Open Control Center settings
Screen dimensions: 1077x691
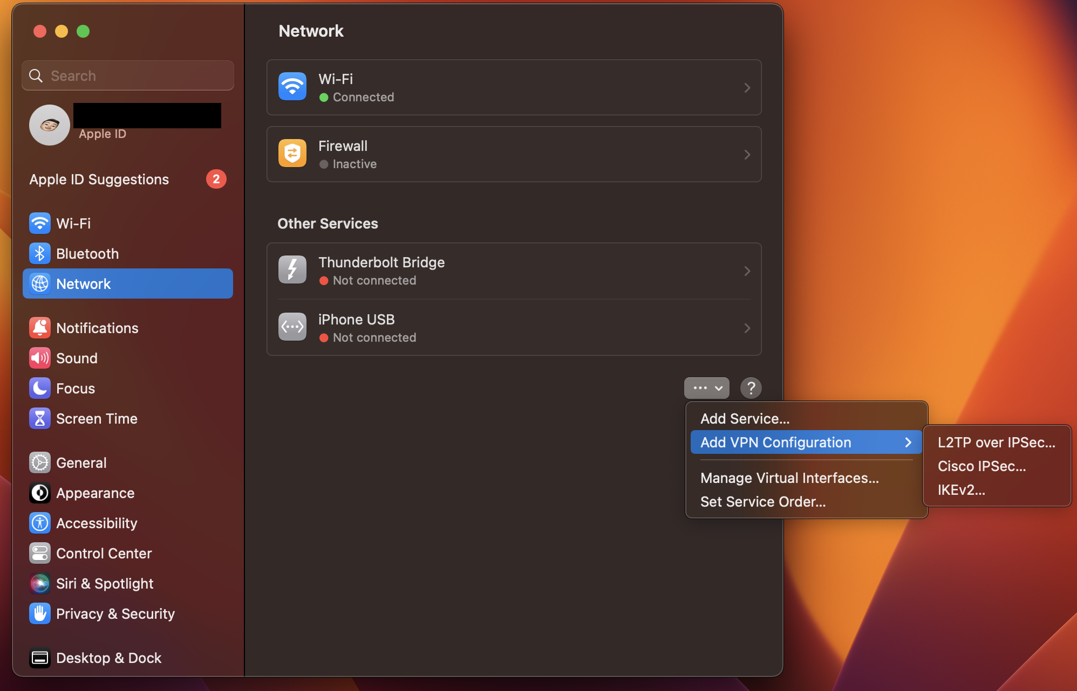pyautogui.click(x=128, y=553)
